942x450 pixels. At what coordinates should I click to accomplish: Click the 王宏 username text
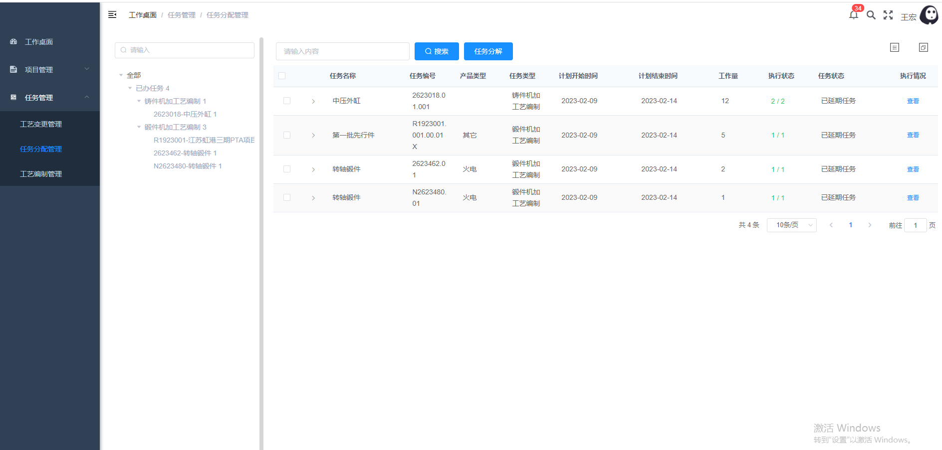click(909, 17)
